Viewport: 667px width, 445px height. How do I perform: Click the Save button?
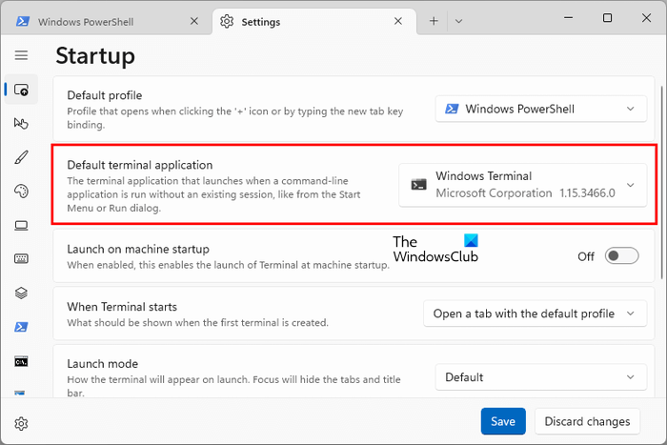coord(503,421)
